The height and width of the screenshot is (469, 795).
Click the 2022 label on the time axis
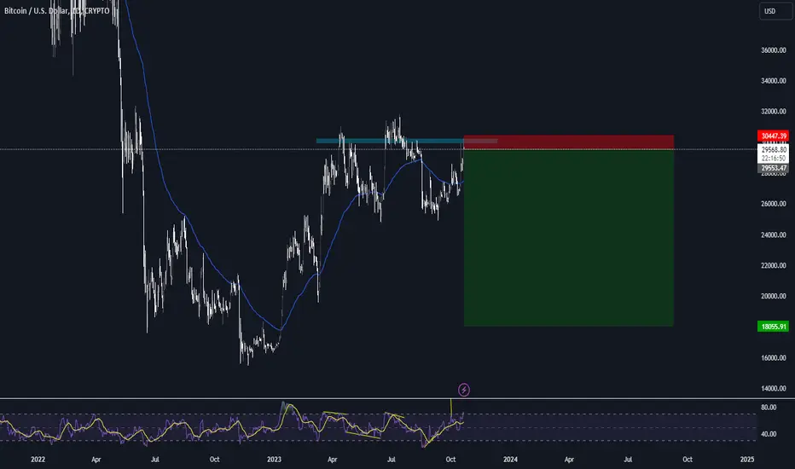(x=38, y=460)
